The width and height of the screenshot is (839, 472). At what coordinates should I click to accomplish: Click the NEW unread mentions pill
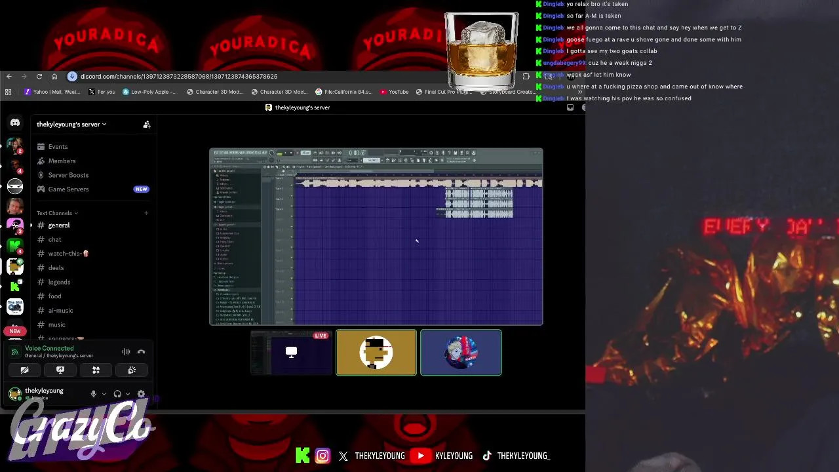coord(15,331)
